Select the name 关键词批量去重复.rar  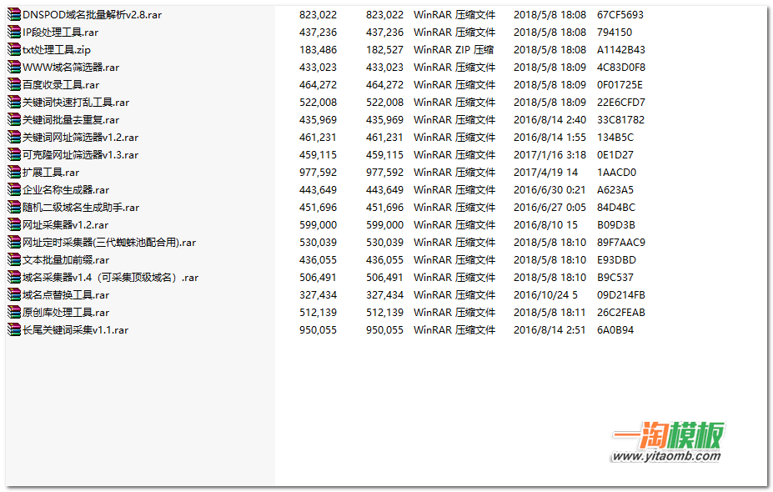pyautogui.click(x=71, y=120)
